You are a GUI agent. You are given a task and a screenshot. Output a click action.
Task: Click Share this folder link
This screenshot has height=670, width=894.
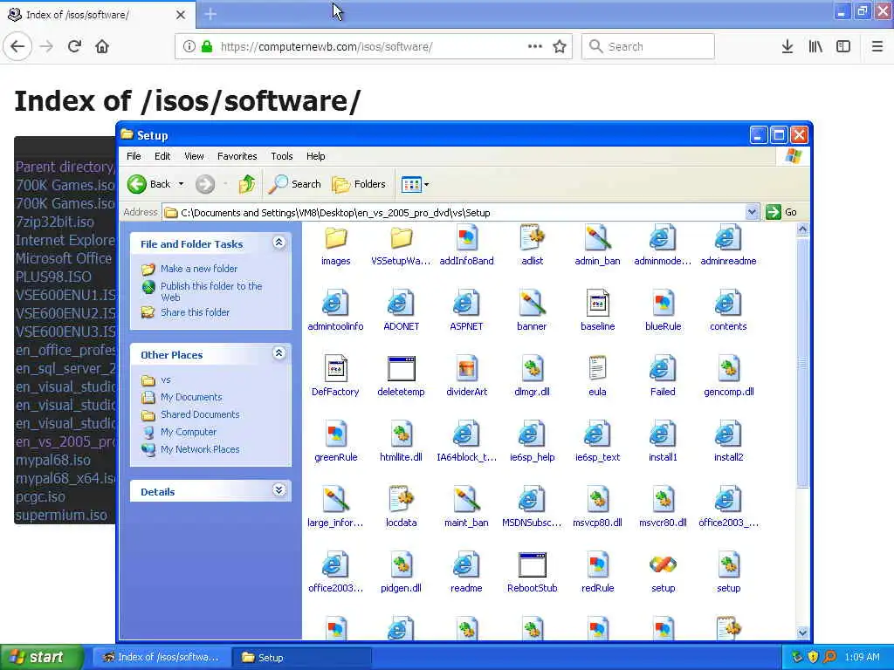click(195, 312)
